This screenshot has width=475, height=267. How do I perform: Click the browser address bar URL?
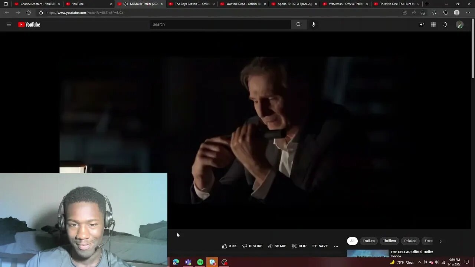click(x=85, y=13)
